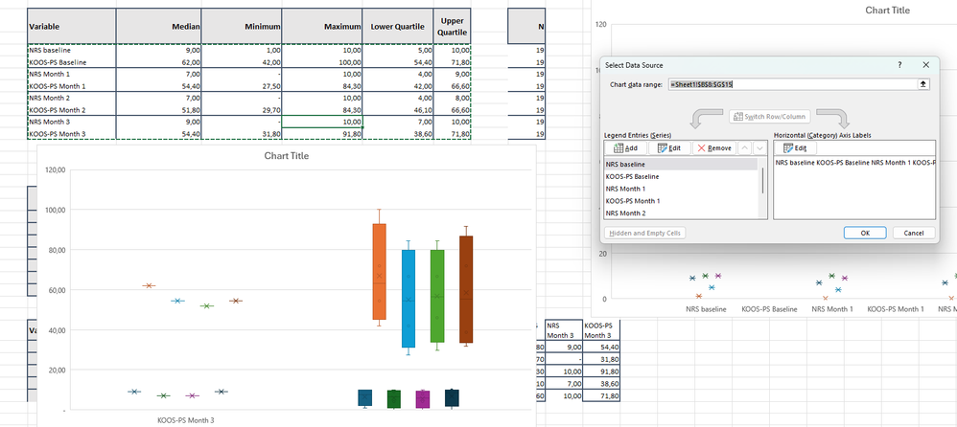Collapse the Chart data range dialog button
Image resolution: width=957 pixels, height=427 pixels.
[x=923, y=84]
